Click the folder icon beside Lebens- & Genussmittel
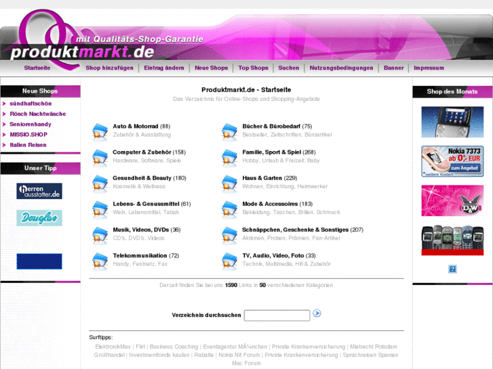Viewport: 493px width, 369px height. point(100,209)
